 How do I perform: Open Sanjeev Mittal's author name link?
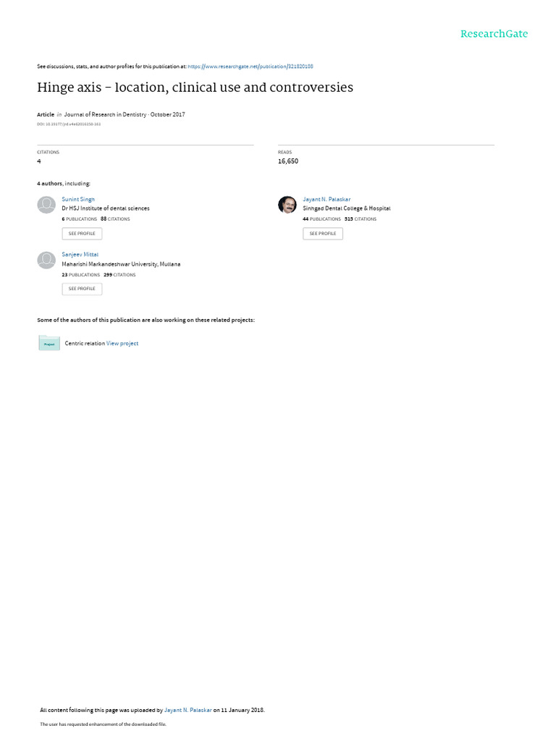pyautogui.click(x=80, y=255)
